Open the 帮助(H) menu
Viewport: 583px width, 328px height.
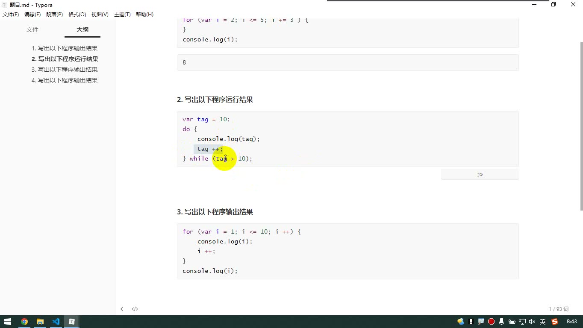pos(144,15)
